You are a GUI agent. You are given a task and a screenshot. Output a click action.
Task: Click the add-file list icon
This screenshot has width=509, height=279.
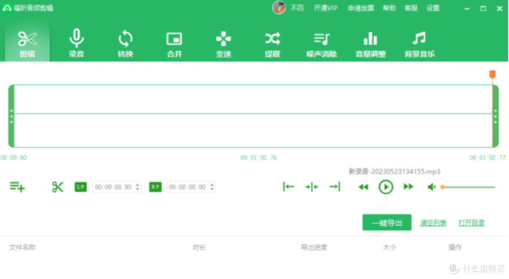click(x=17, y=187)
